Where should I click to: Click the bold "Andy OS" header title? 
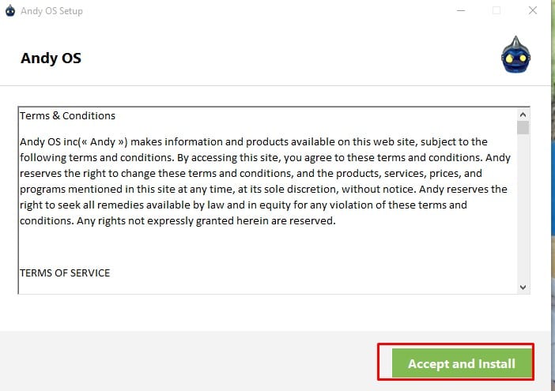(x=51, y=58)
